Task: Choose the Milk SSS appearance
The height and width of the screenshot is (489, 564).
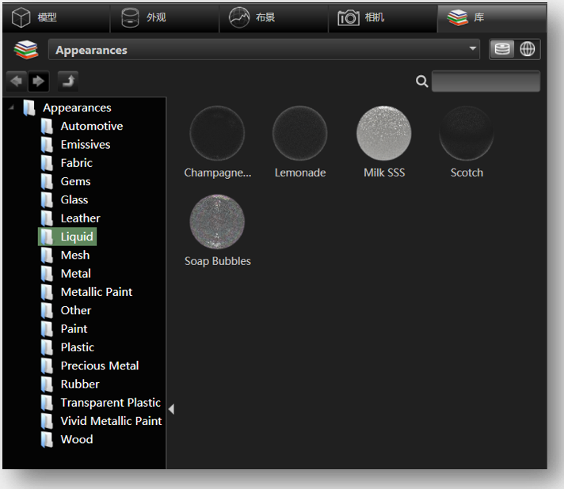Action: tap(384, 133)
